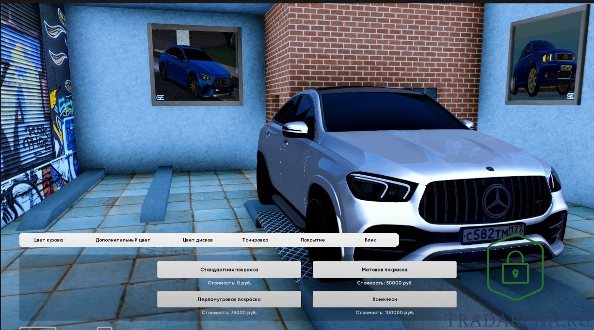Click the c582tm license plate
Viewport: 594px width, 330px height.
(491, 233)
